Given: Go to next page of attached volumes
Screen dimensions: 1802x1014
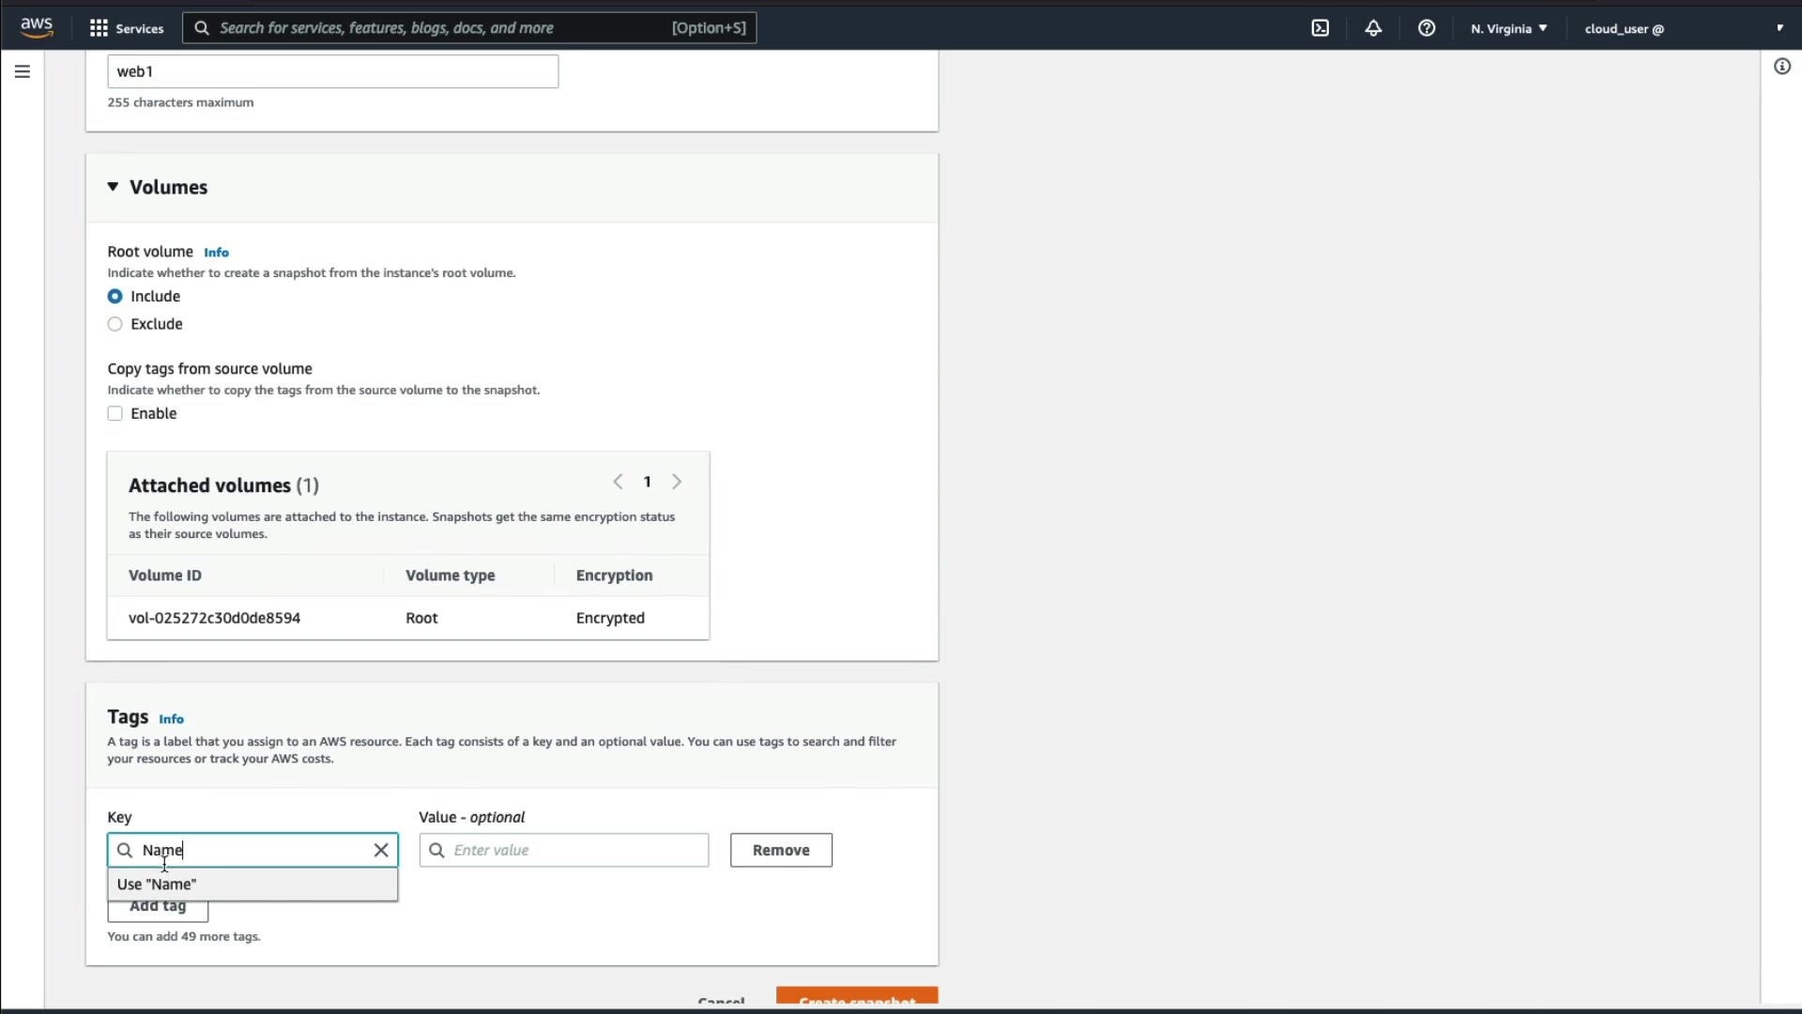Looking at the screenshot, I should coord(677,482).
